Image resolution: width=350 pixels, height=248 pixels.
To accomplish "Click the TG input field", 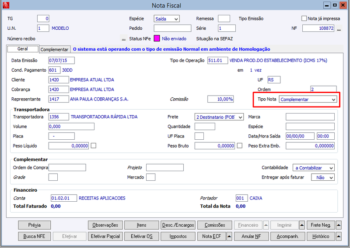I will pos(43,19).
